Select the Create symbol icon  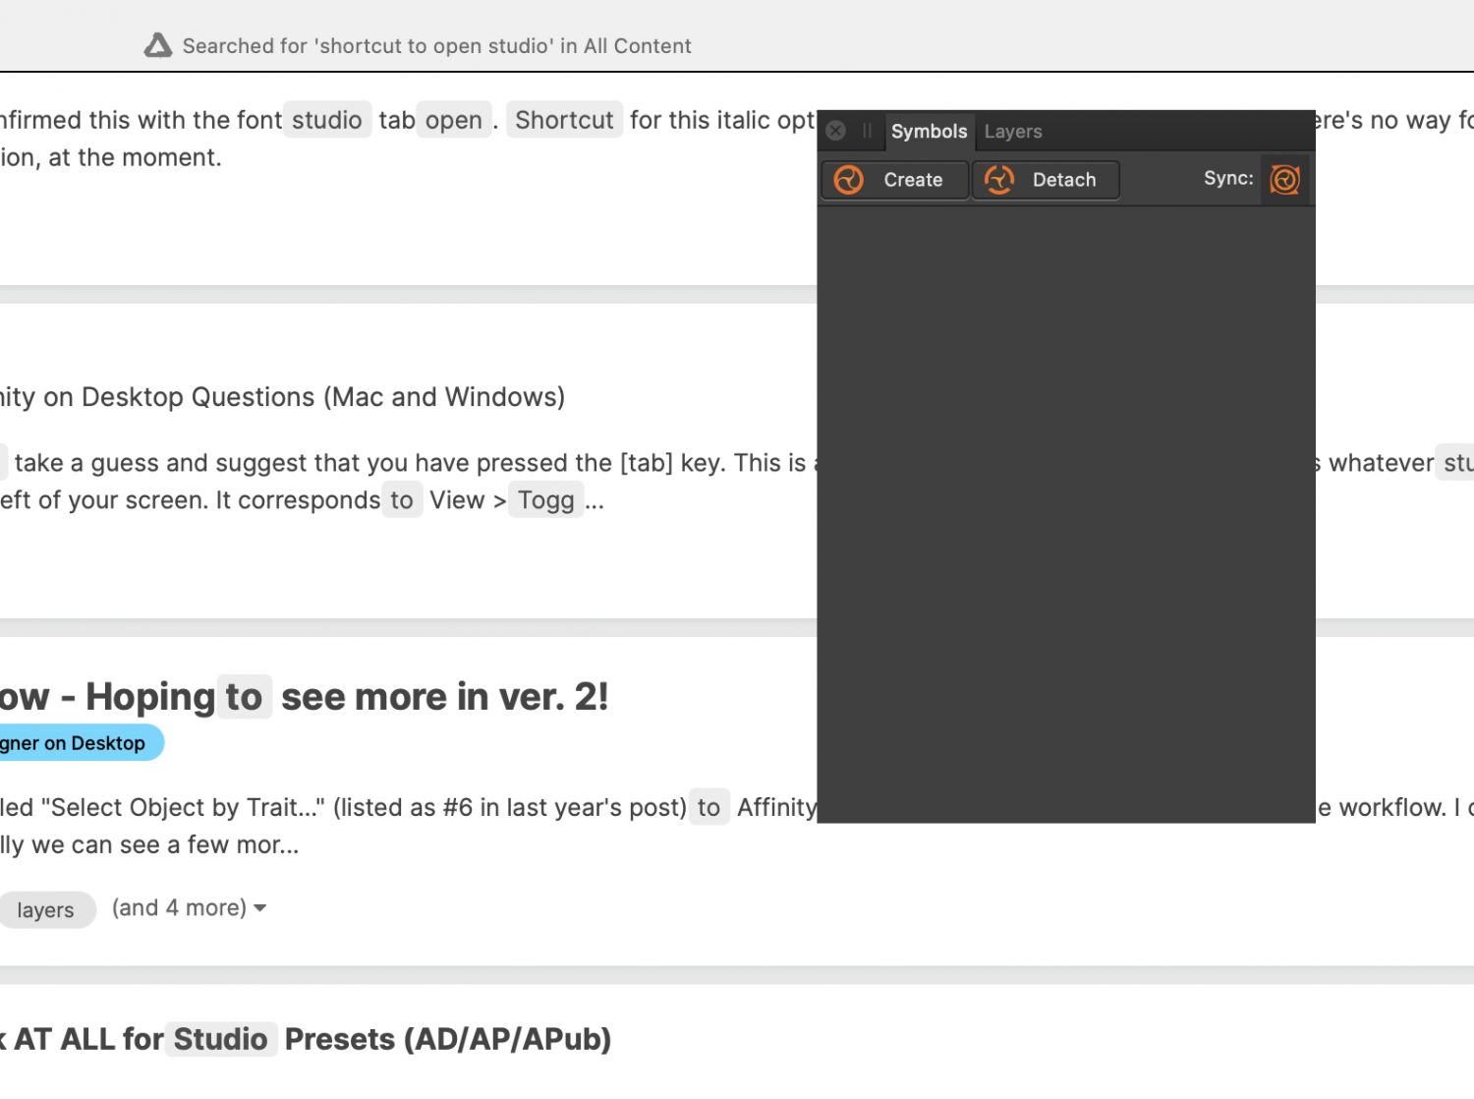pyautogui.click(x=847, y=180)
